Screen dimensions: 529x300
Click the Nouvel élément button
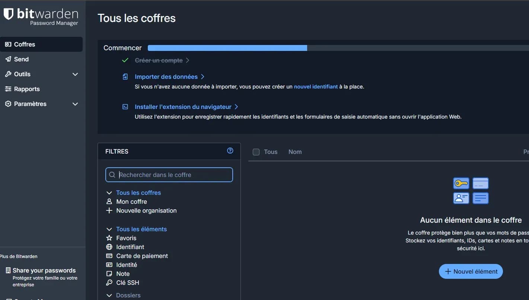(471, 271)
